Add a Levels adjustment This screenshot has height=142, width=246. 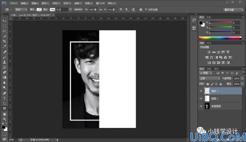214,52
